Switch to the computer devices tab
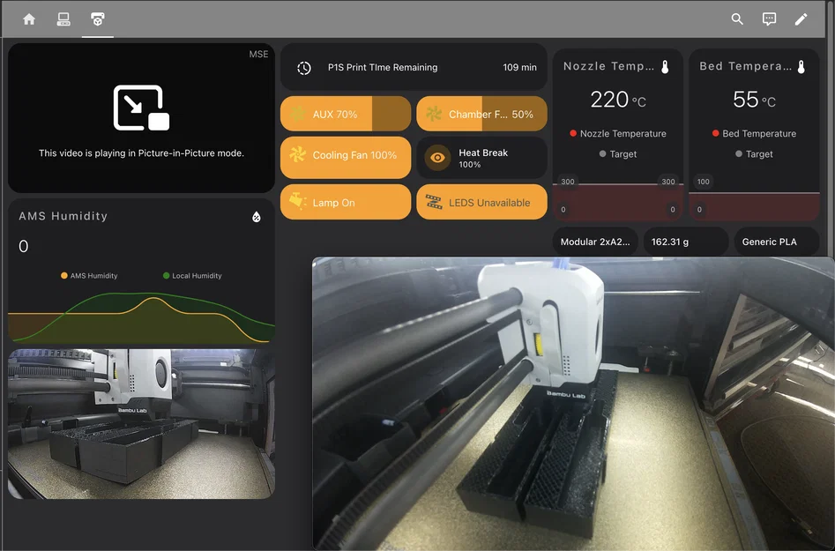The height and width of the screenshot is (551, 835). click(x=63, y=19)
